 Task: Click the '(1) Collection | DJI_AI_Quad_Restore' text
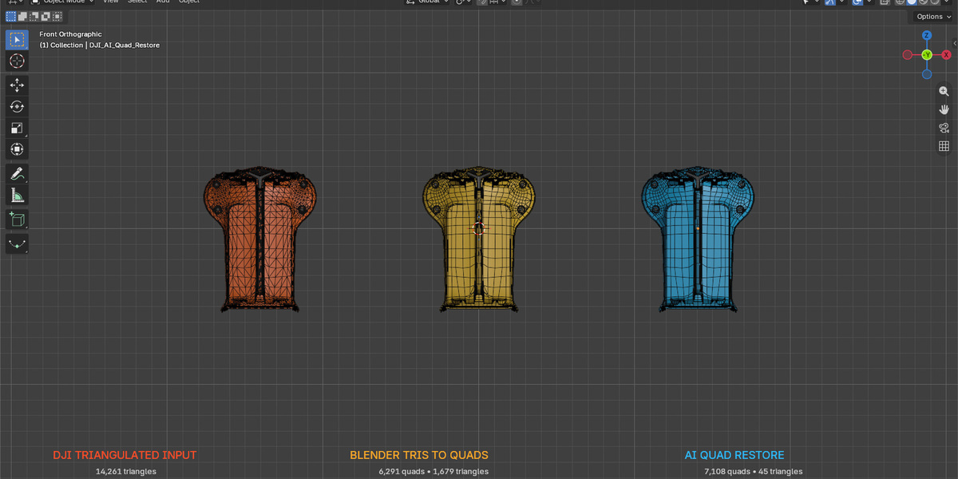click(100, 46)
